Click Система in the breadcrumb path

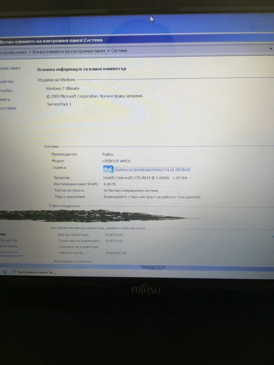click(119, 51)
